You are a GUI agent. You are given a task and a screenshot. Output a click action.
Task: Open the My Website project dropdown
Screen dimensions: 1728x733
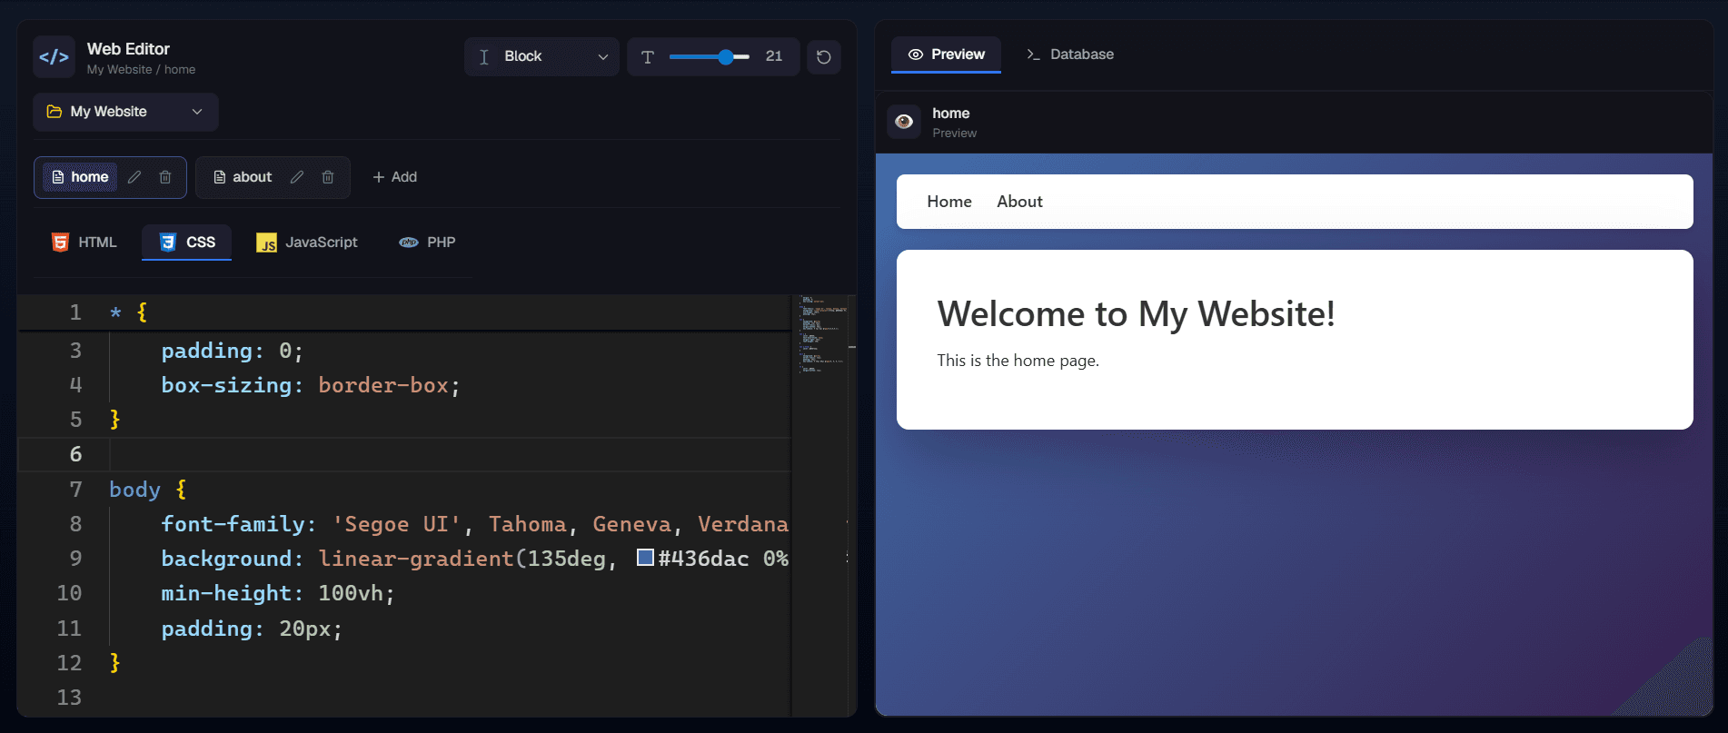(125, 112)
